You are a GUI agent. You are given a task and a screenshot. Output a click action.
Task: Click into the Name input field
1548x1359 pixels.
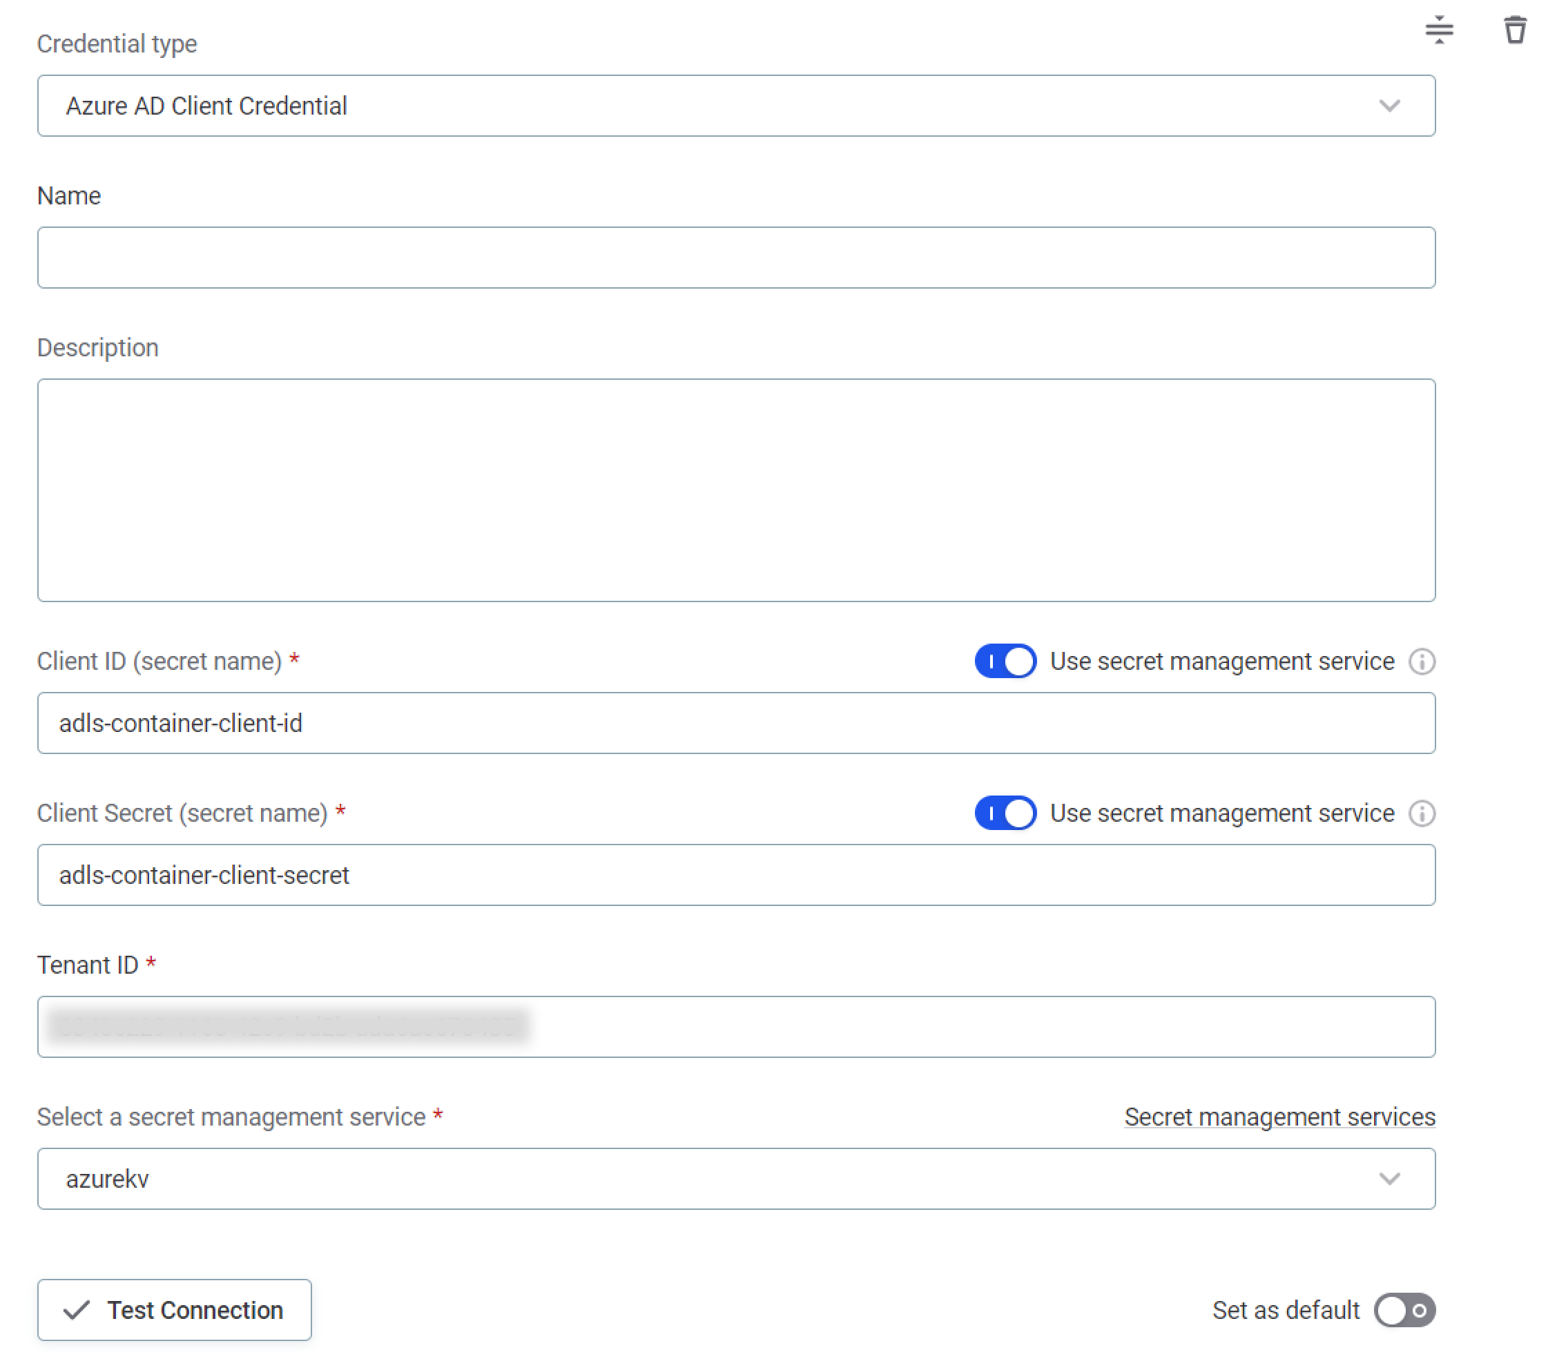point(735,257)
